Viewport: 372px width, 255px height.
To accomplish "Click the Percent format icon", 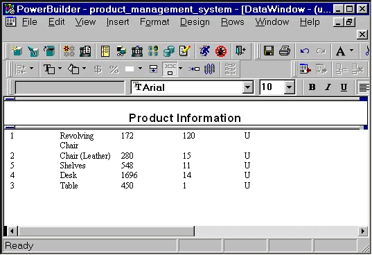I will [x=114, y=69].
